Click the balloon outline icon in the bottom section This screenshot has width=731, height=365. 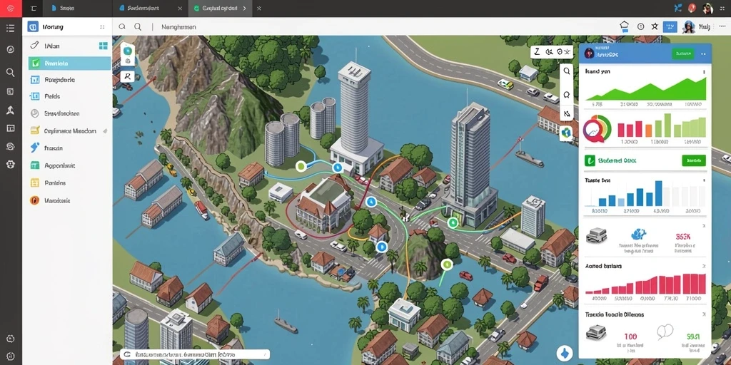pyautogui.click(x=665, y=332)
